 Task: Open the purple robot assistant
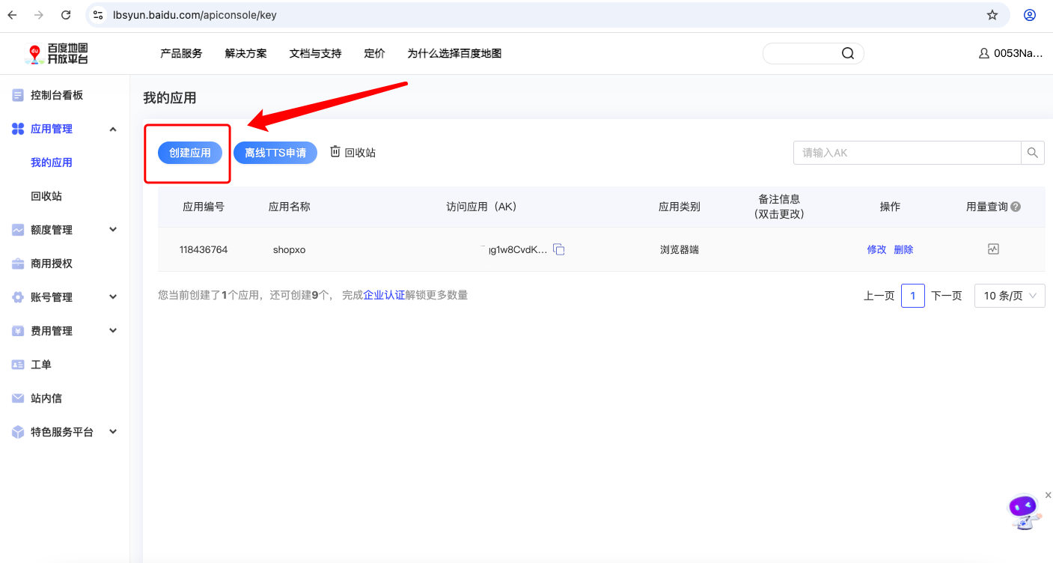click(1025, 512)
